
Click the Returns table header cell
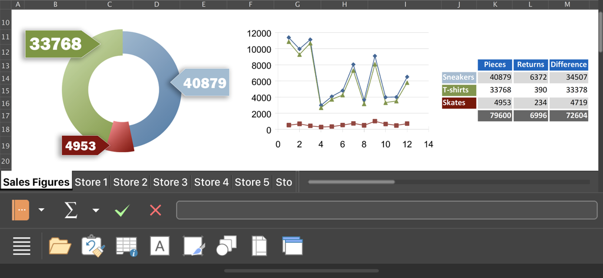(531, 65)
